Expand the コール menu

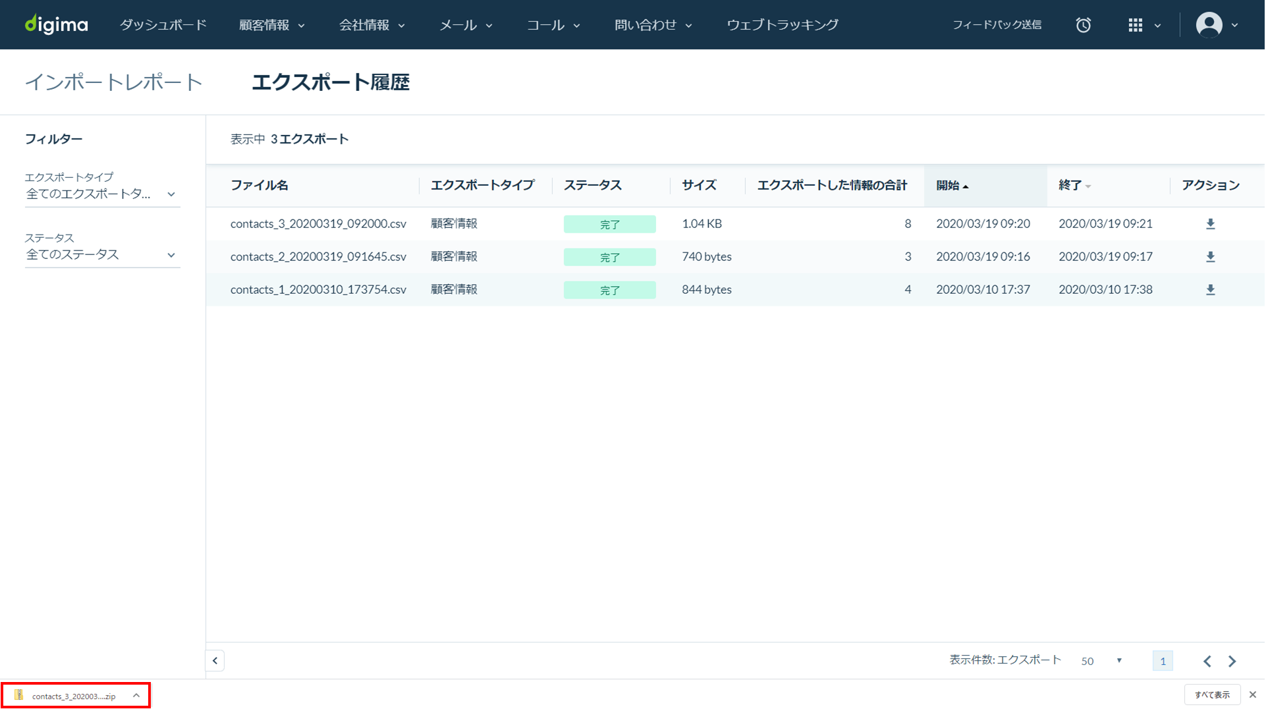[x=553, y=25]
